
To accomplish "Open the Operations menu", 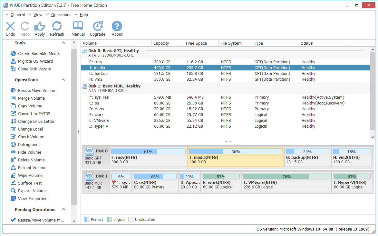I will point(61,15).
